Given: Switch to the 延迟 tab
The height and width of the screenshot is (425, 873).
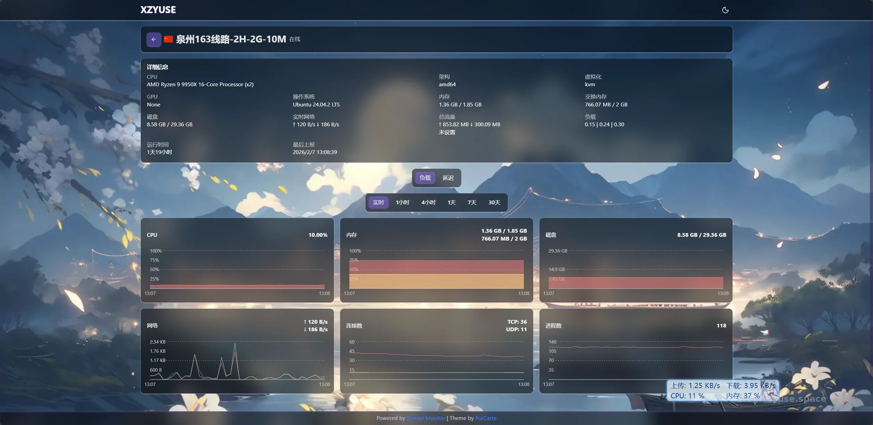Looking at the screenshot, I should (448, 178).
